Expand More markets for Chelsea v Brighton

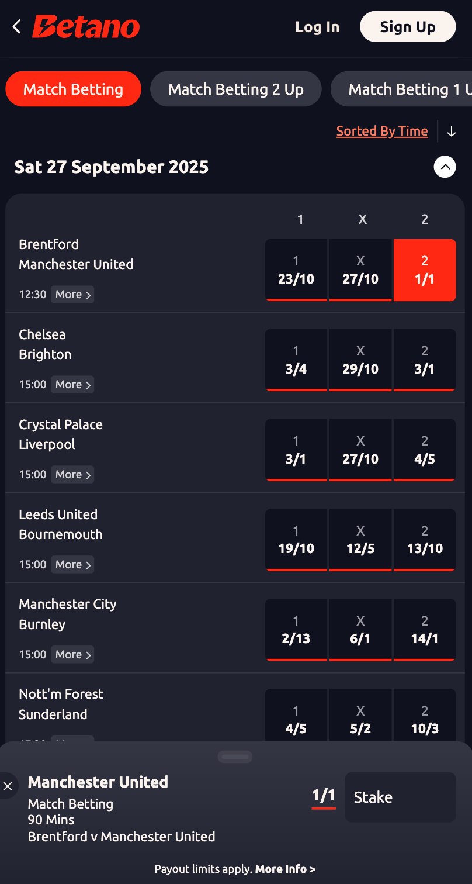72,384
